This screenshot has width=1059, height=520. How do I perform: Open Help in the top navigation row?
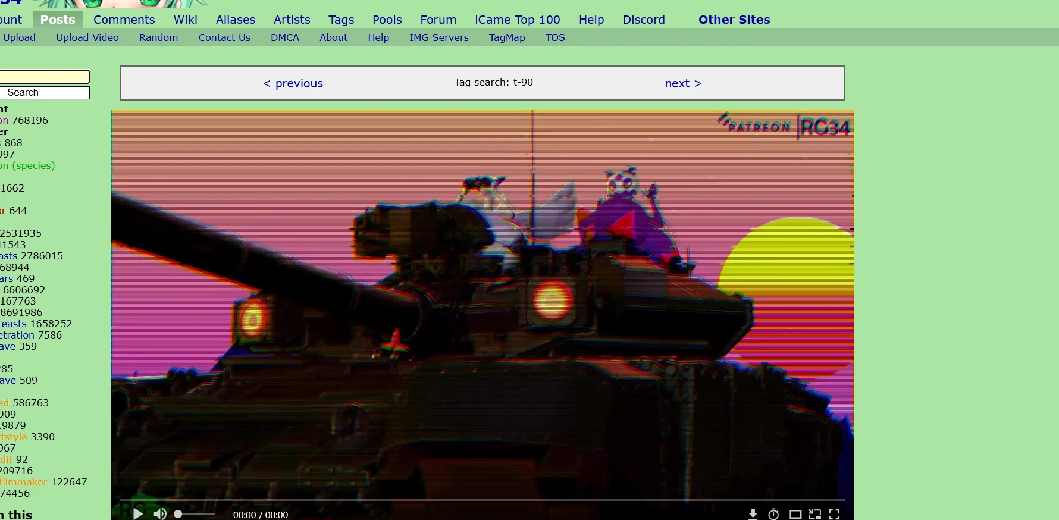[x=591, y=20]
